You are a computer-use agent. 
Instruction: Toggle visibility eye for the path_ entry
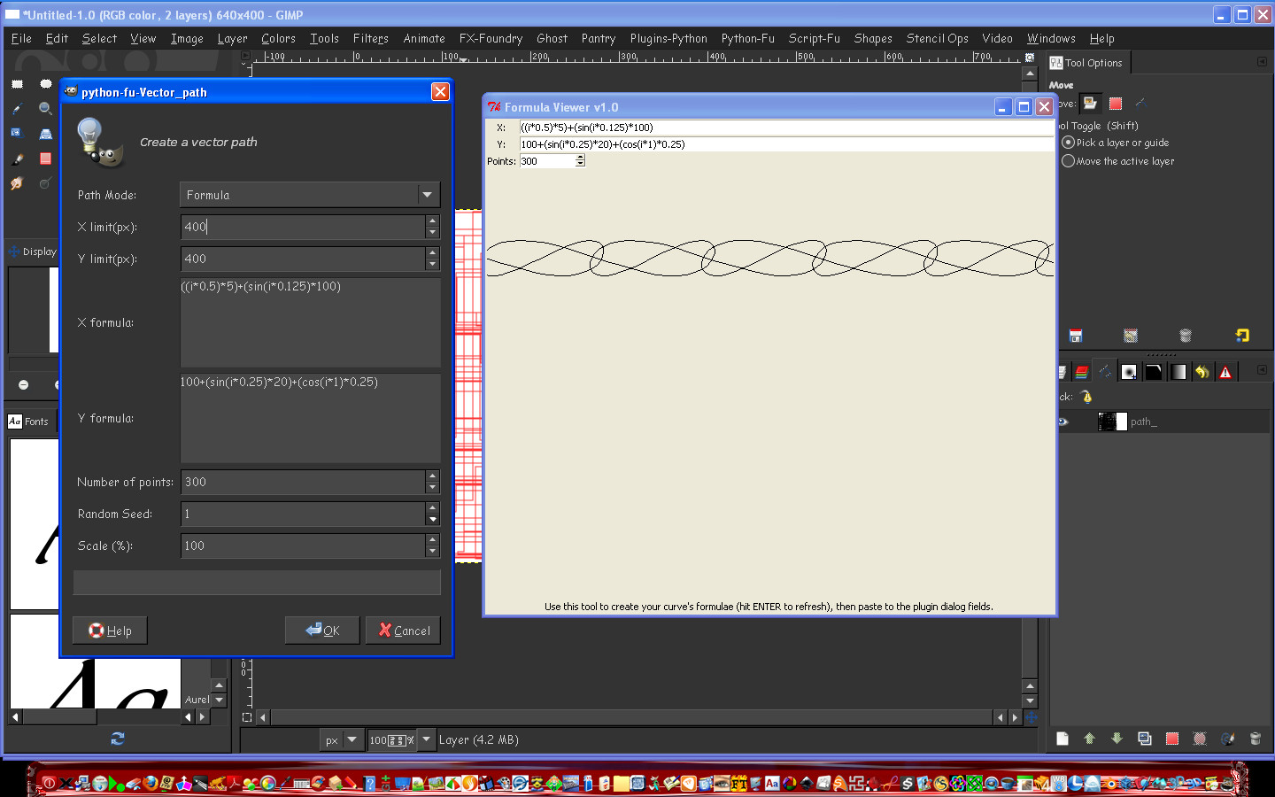pos(1062,422)
